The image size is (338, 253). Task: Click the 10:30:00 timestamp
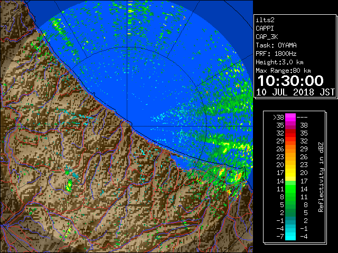tap(290, 81)
